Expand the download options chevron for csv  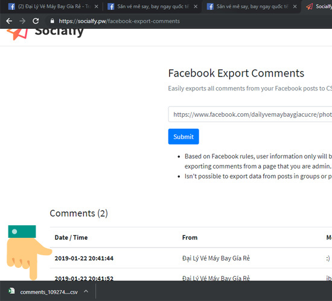tap(86, 291)
